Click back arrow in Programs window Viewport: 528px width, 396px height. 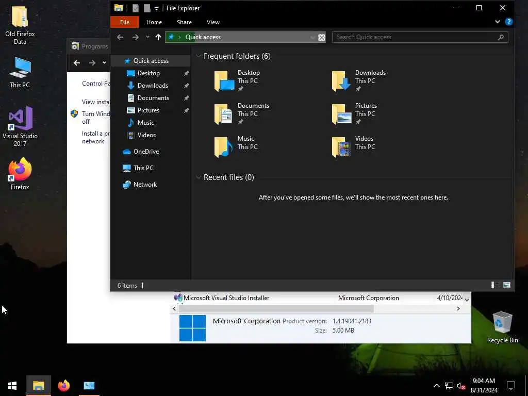[77, 62]
